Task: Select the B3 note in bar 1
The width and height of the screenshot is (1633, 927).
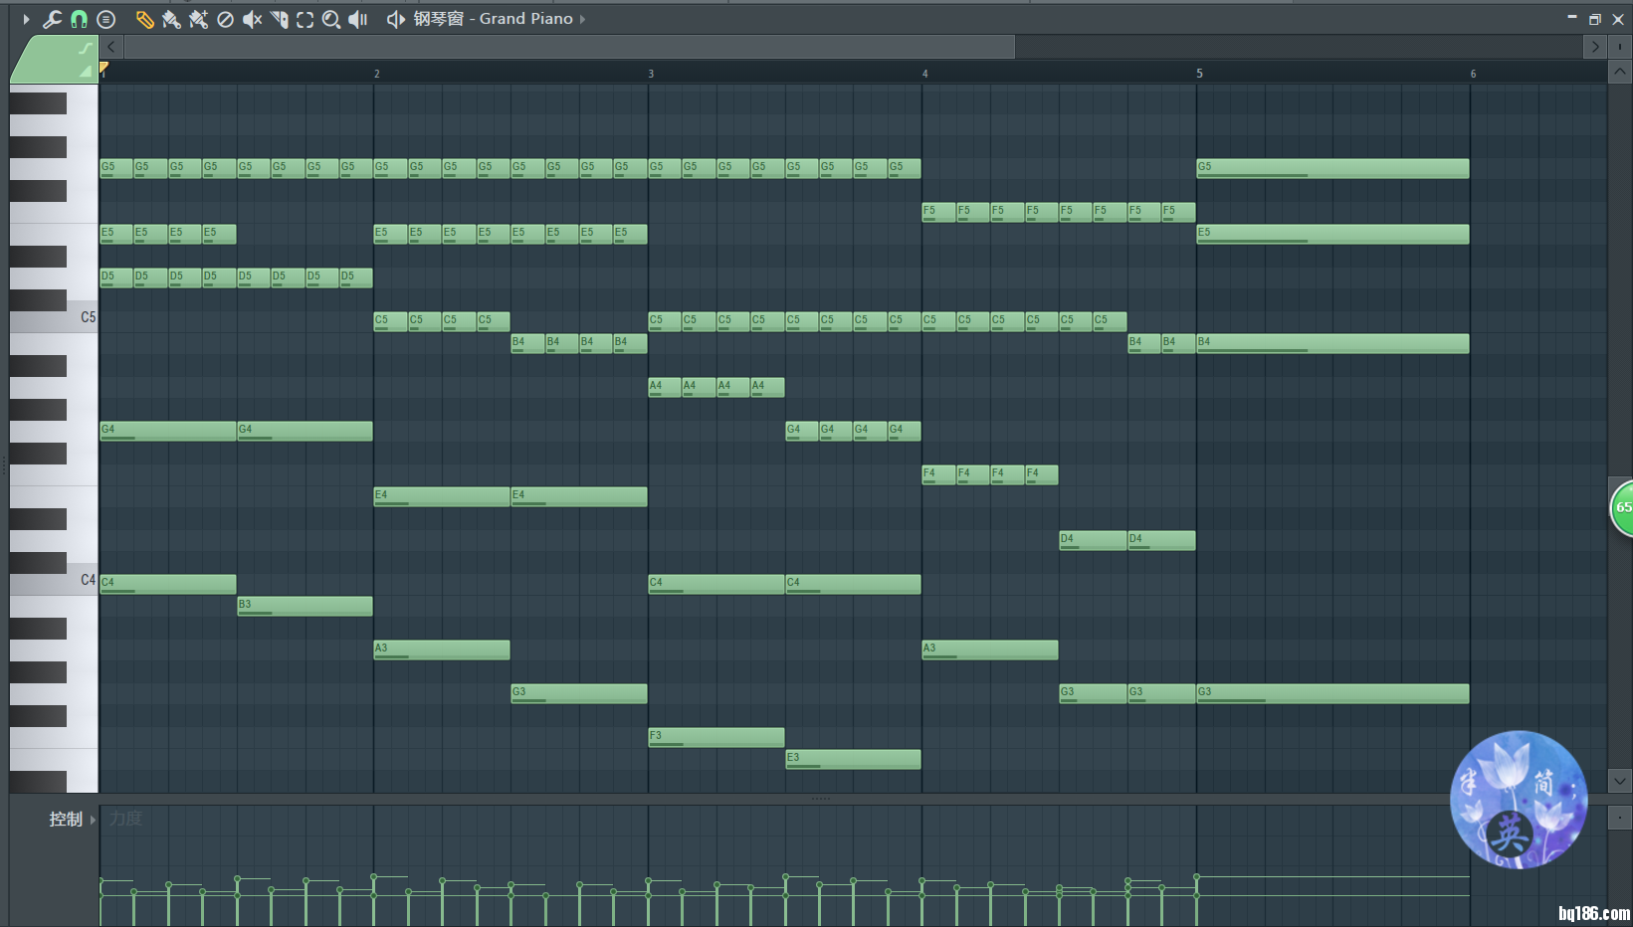Action: point(305,606)
